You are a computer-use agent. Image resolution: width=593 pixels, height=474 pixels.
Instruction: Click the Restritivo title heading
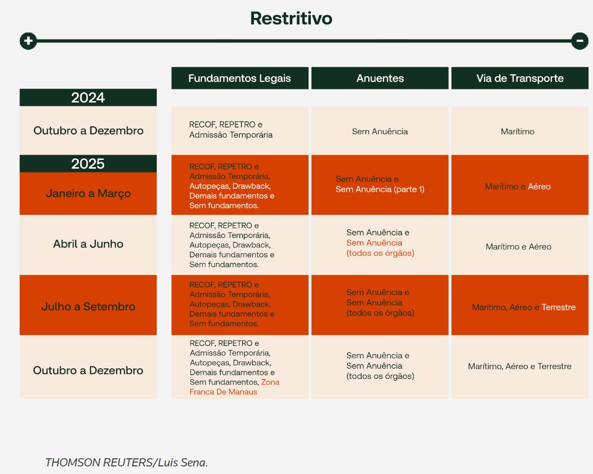[x=291, y=18]
